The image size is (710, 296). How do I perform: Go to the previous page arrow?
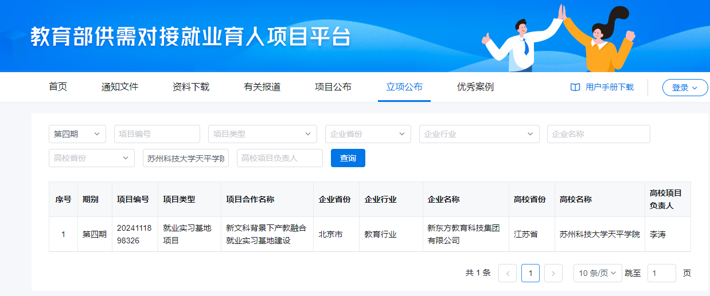[x=508, y=274]
